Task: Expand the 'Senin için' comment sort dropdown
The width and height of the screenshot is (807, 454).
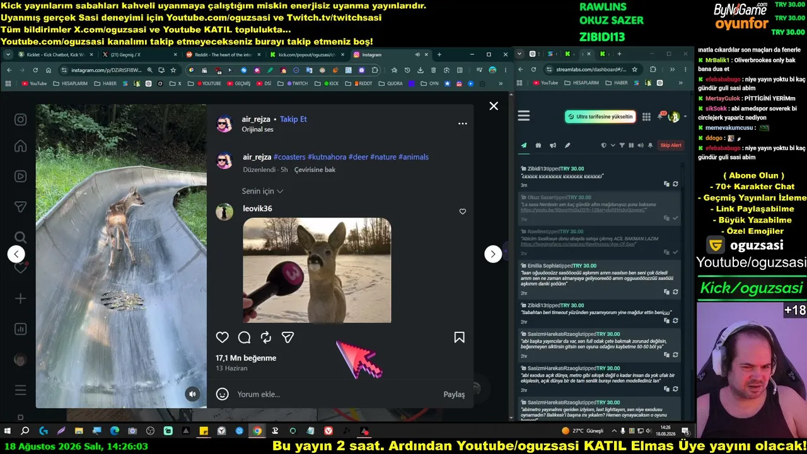Action: (262, 191)
